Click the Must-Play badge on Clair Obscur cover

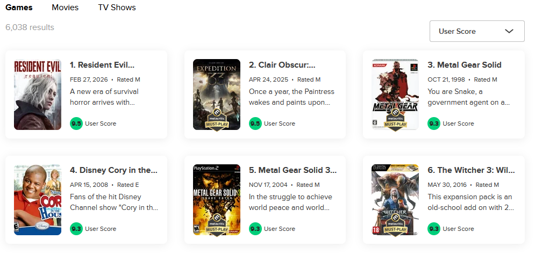[x=216, y=121]
